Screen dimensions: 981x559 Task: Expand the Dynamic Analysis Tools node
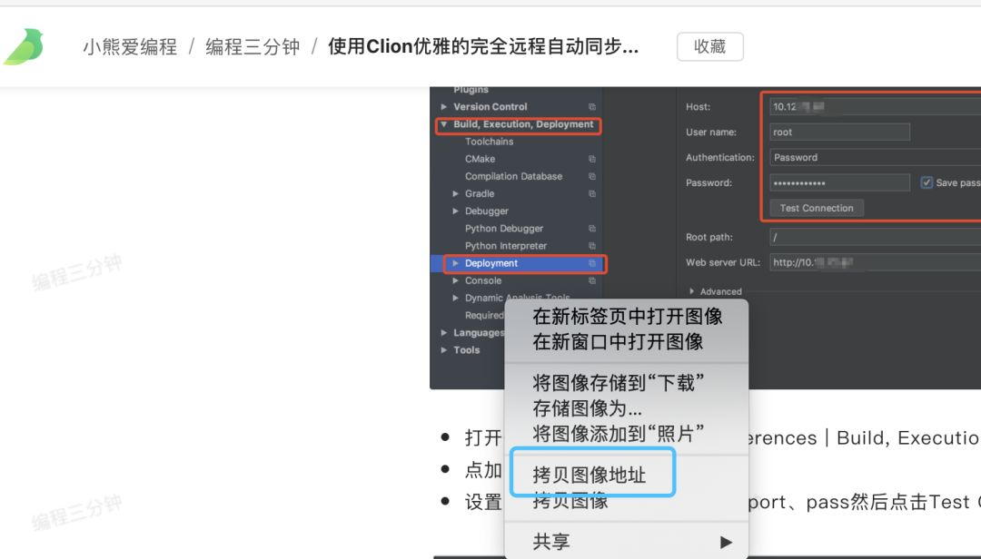(455, 299)
